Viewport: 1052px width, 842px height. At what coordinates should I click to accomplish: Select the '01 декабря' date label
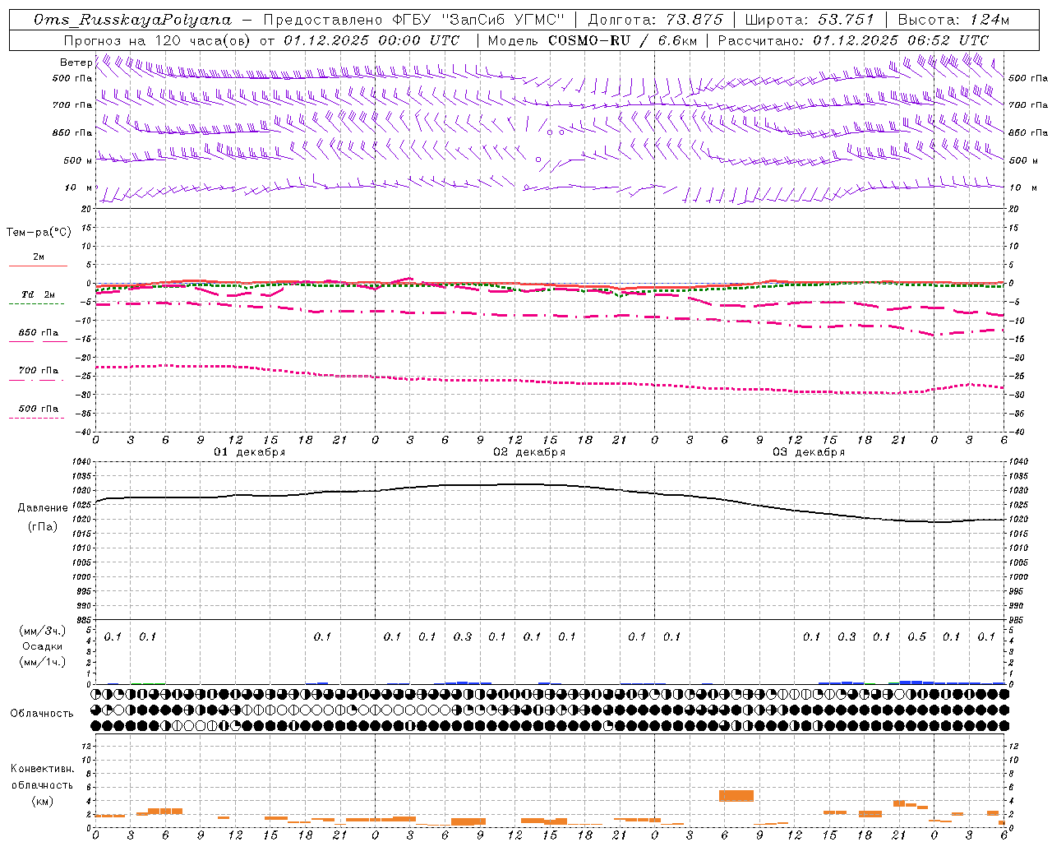[250, 452]
